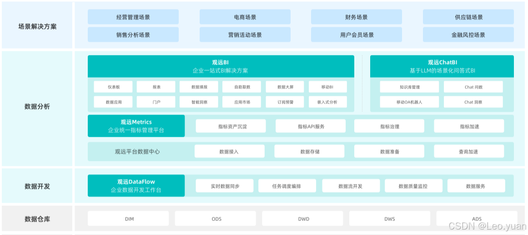Select the DWD warehouse layer box
Viewport: 528px width, 235px height.
(303, 219)
